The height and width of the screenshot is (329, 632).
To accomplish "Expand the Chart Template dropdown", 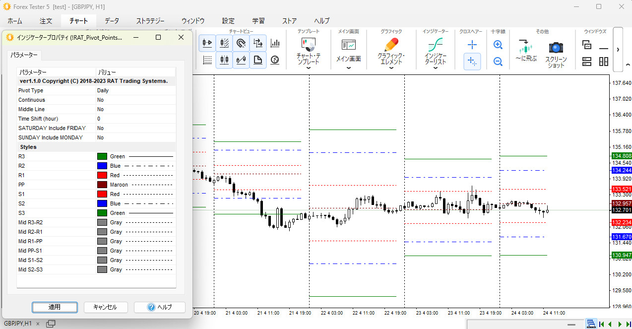I will 309,68.
